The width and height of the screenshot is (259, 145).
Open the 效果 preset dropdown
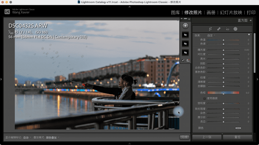(211, 35)
